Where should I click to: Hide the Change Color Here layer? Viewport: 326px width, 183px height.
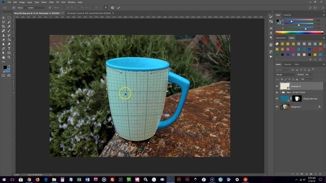(x=277, y=99)
